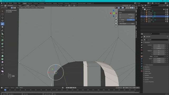The height and width of the screenshot is (95, 169).
Task: Click the viewport pan hand icon
Action: pyautogui.click(x=116, y=21)
